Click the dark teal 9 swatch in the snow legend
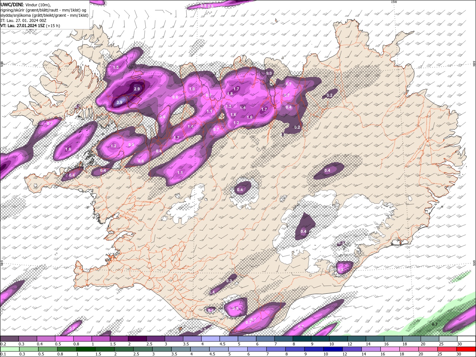 320,338
